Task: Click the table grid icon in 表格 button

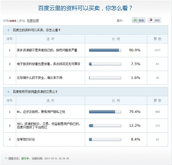Action: click(x=135, y=20)
